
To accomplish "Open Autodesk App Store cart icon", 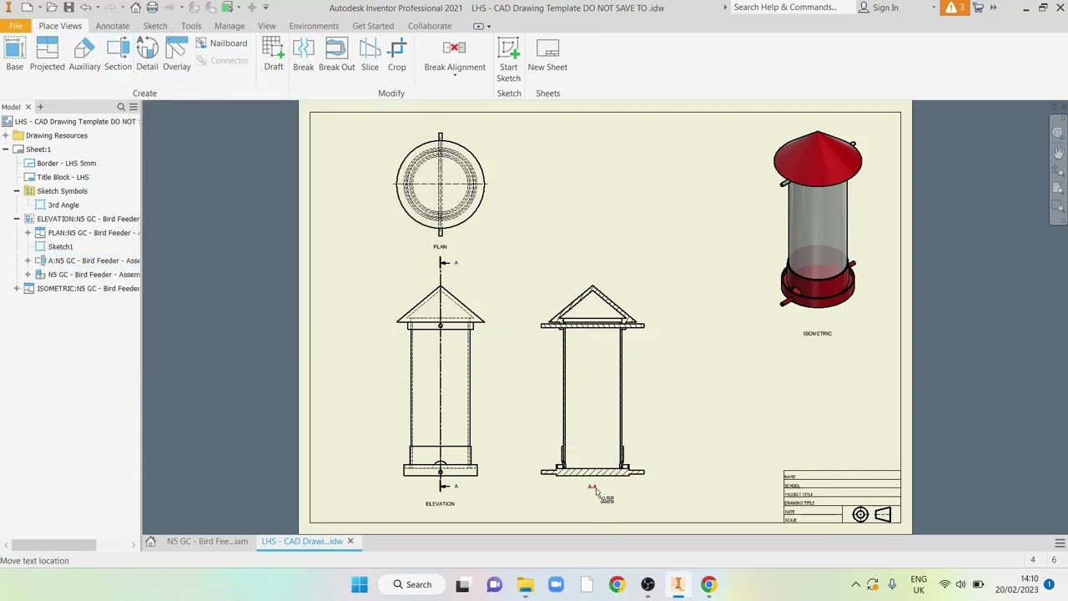I will (x=978, y=8).
